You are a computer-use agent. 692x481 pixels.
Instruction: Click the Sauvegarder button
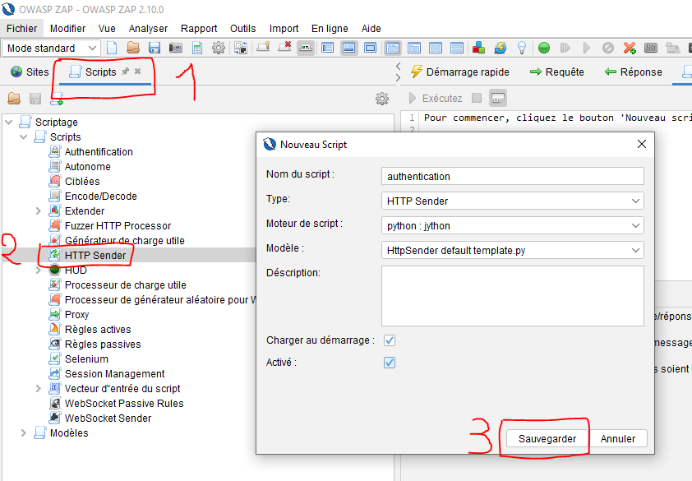(x=546, y=438)
